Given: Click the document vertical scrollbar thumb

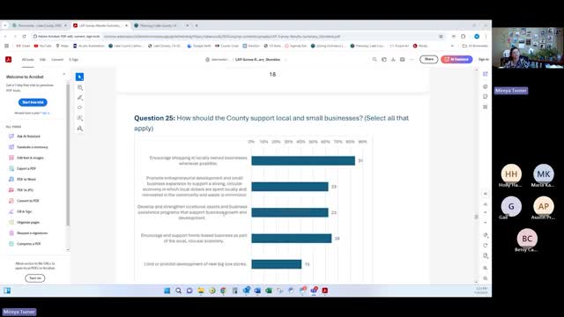Looking at the screenshot, I should (x=477, y=217).
